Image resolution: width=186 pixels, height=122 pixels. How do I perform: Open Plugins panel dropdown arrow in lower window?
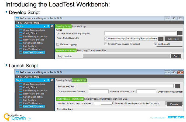coord(44,80)
